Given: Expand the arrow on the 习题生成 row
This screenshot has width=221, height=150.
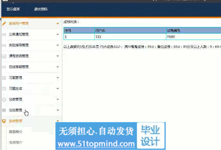Looking at the screenshot, I should (58, 89).
